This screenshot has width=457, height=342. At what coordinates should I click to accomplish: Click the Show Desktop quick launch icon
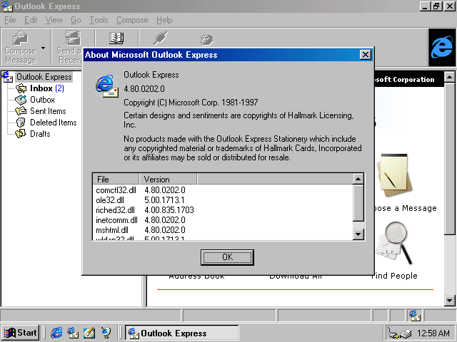pos(89,333)
